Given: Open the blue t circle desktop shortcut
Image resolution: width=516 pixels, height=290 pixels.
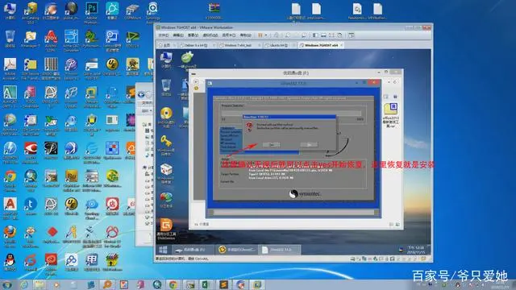Looking at the screenshot, I should pyautogui.click(x=31, y=205).
